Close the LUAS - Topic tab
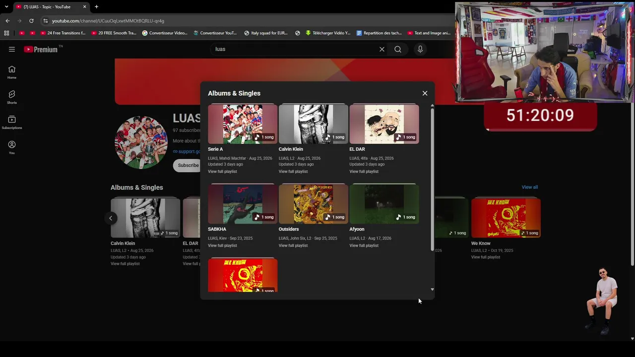Screen dimensions: 635x357 pyautogui.click(x=84, y=7)
